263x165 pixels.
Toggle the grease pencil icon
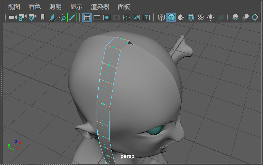pyautogui.click(x=72, y=17)
